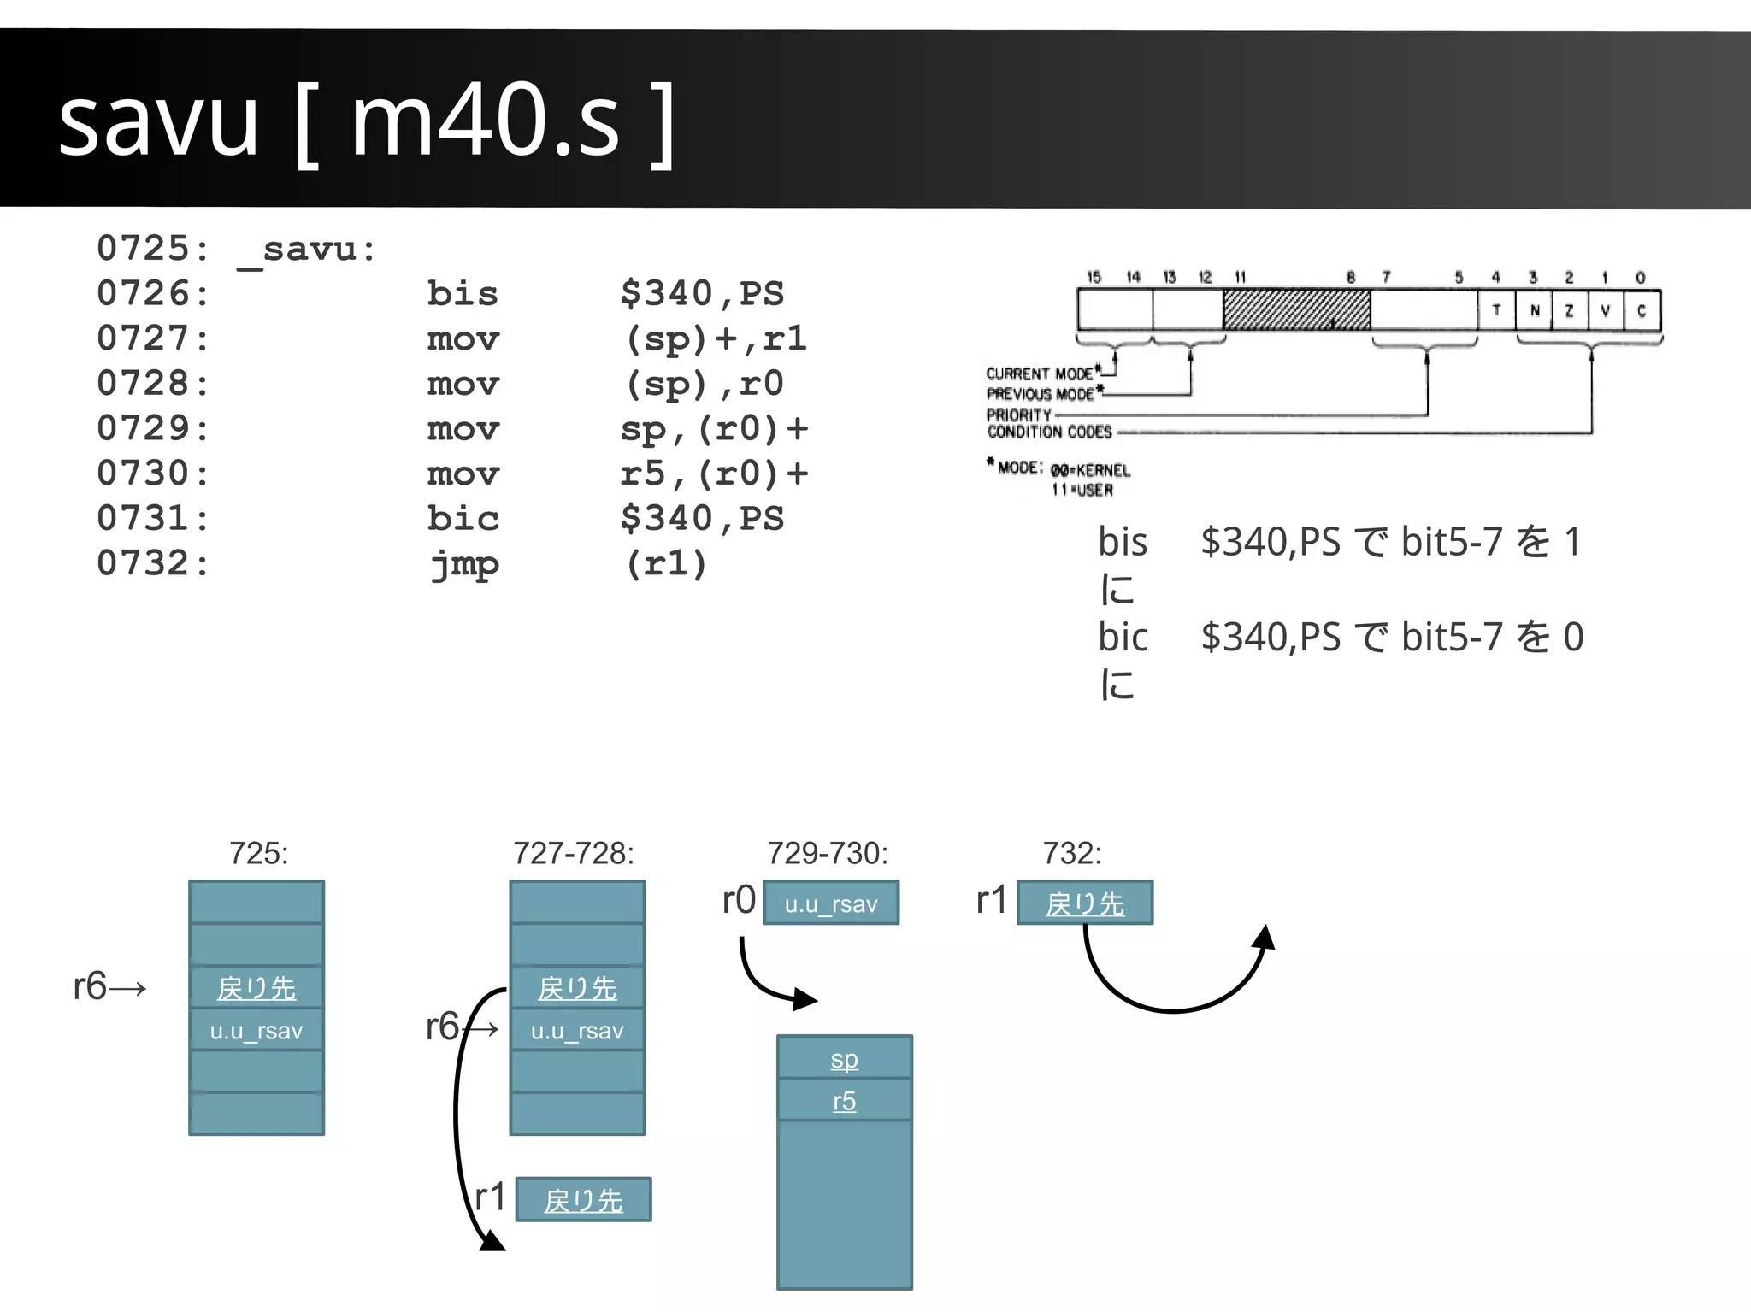This screenshot has width=1751, height=1312.
Task: Select 'bic $340,PS' on line 0731
Action: pos(605,519)
